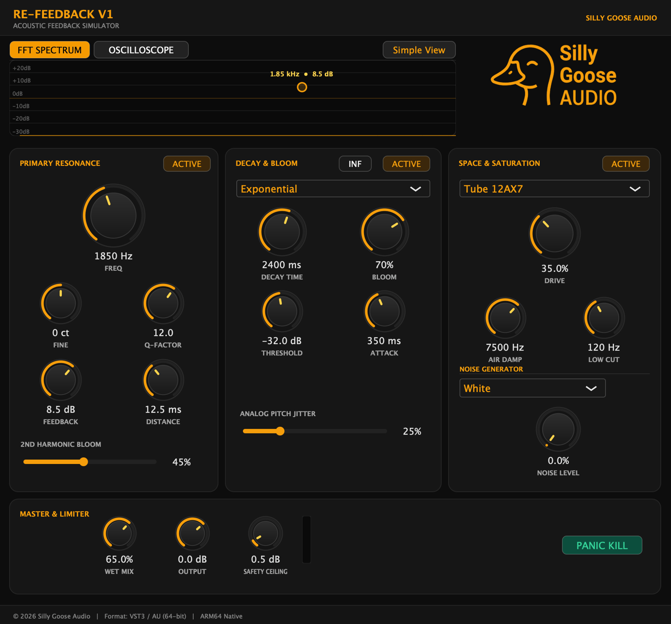Toggle Decay & Bloom ACTIVE switch
Viewport: 671px width, 624px height.
click(x=406, y=164)
